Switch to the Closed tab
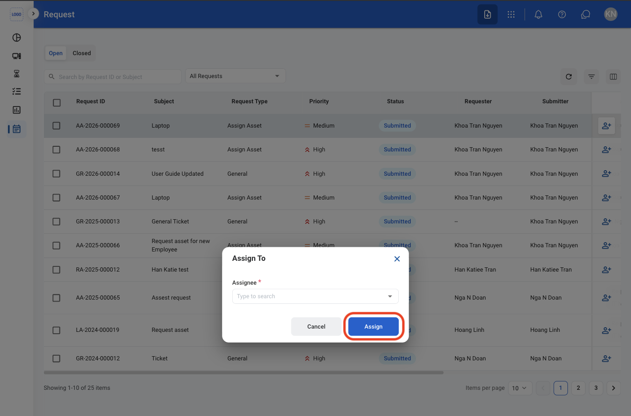The image size is (631, 416). (x=82, y=53)
